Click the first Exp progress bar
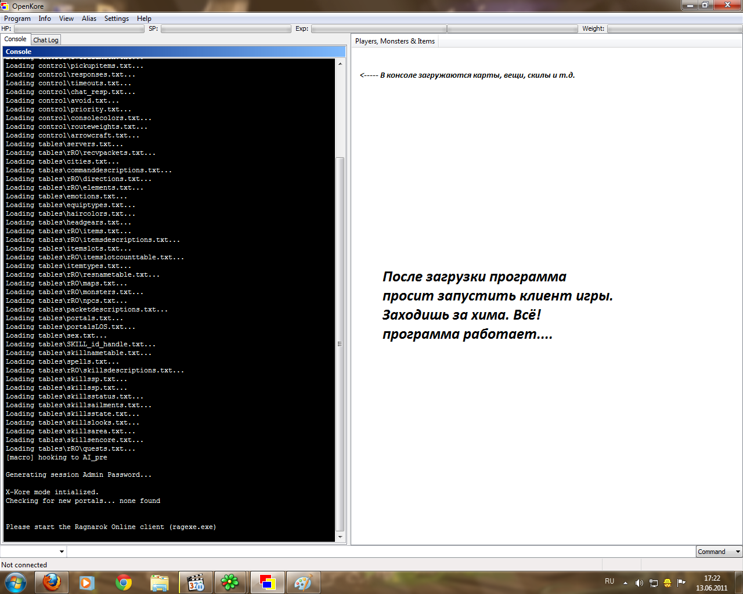Viewport: 743px width, 594px height. coord(378,28)
